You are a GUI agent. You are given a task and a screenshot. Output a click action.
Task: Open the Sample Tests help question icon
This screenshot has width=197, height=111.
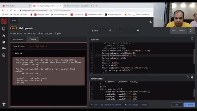pos(192,77)
